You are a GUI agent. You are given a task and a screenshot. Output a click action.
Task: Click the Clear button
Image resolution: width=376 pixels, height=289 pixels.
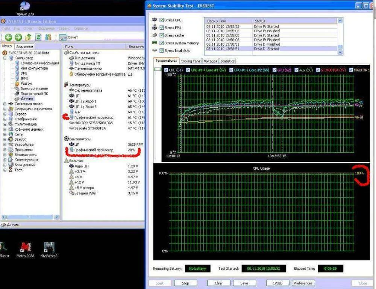point(218,283)
